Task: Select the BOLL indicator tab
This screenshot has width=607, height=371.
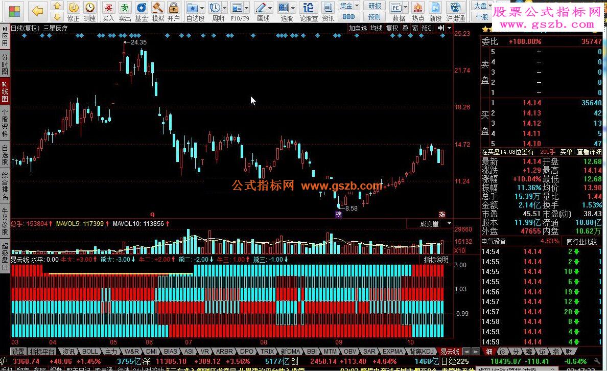Action: (90, 352)
